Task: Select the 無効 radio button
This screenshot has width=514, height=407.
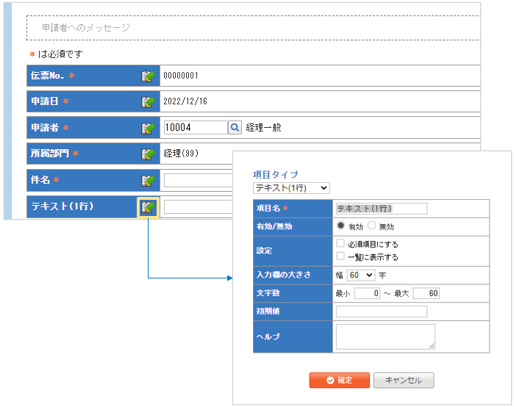Action: coord(371,226)
